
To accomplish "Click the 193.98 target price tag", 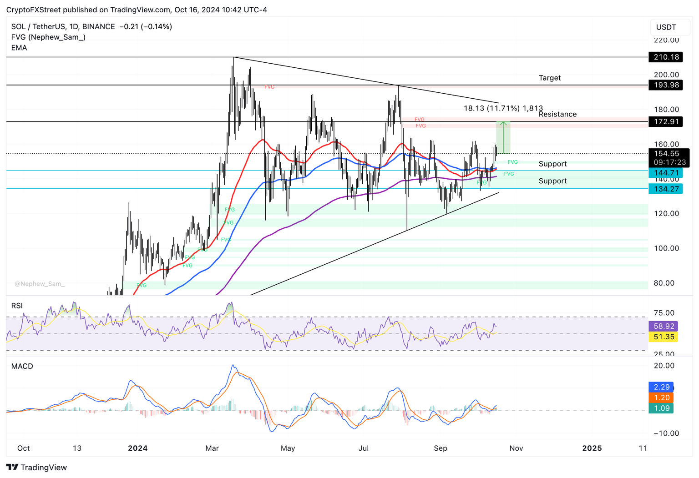I will tap(666, 85).
